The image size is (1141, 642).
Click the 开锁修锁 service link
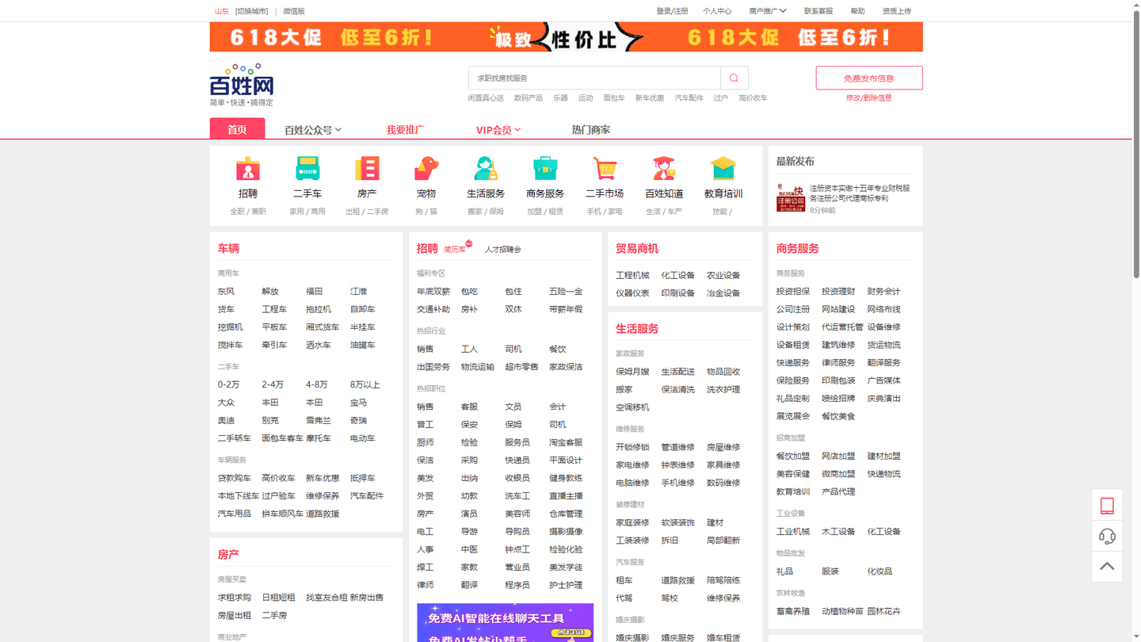(632, 447)
